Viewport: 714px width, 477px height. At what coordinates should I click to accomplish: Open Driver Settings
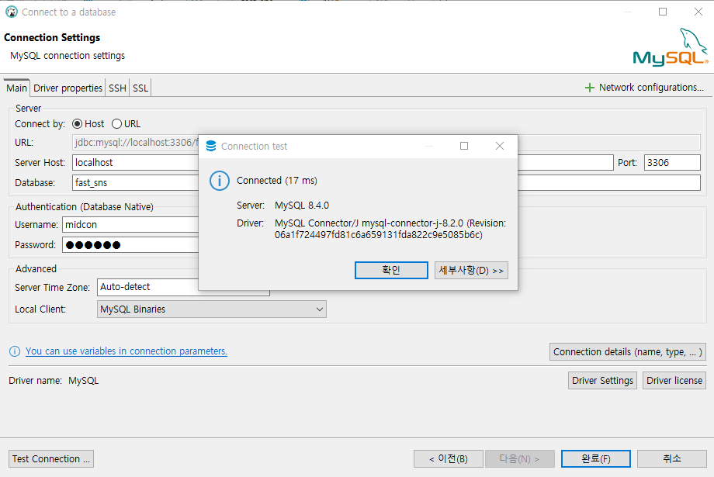pos(602,381)
